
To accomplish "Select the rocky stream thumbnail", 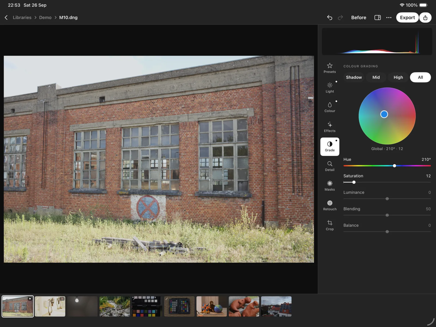I will 115,306.
